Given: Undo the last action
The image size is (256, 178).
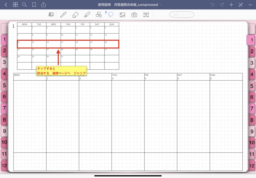Looking at the screenshot, I should click(x=212, y=5).
